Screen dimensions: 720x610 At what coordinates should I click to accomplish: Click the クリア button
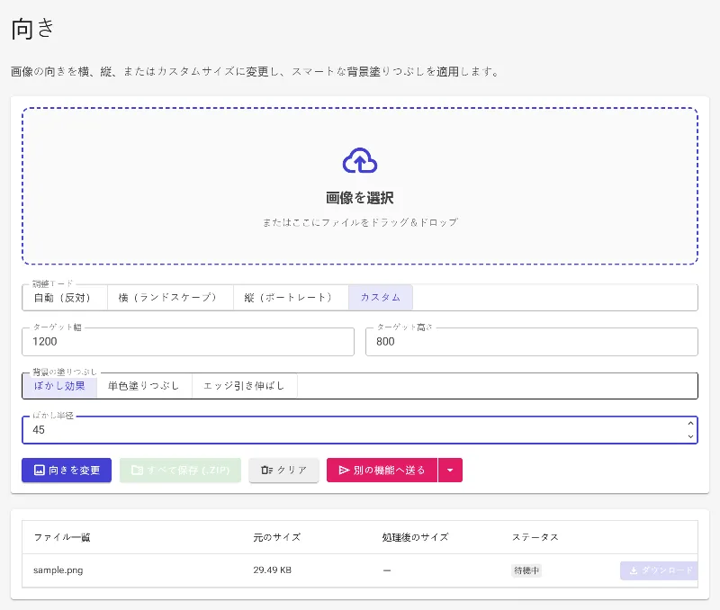click(283, 470)
